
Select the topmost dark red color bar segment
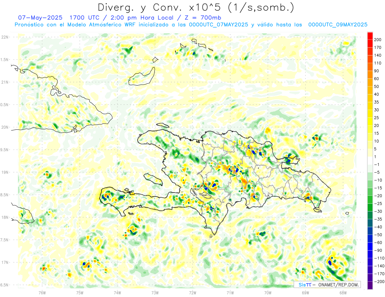click(370, 36)
